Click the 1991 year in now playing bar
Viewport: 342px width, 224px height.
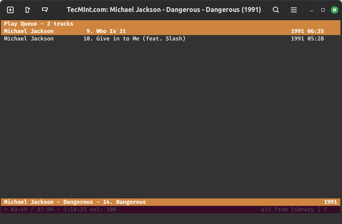pyautogui.click(x=330, y=202)
